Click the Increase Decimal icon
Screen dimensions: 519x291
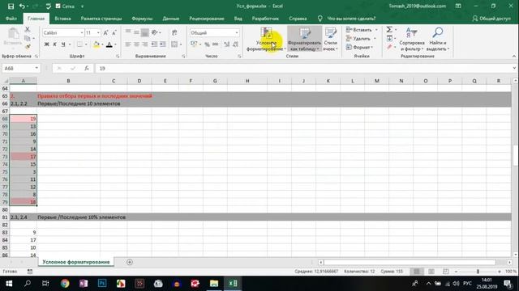click(227, 44)
